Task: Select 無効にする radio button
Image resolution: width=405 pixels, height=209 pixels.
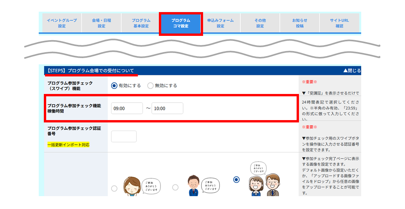Action: coord(150,86)
